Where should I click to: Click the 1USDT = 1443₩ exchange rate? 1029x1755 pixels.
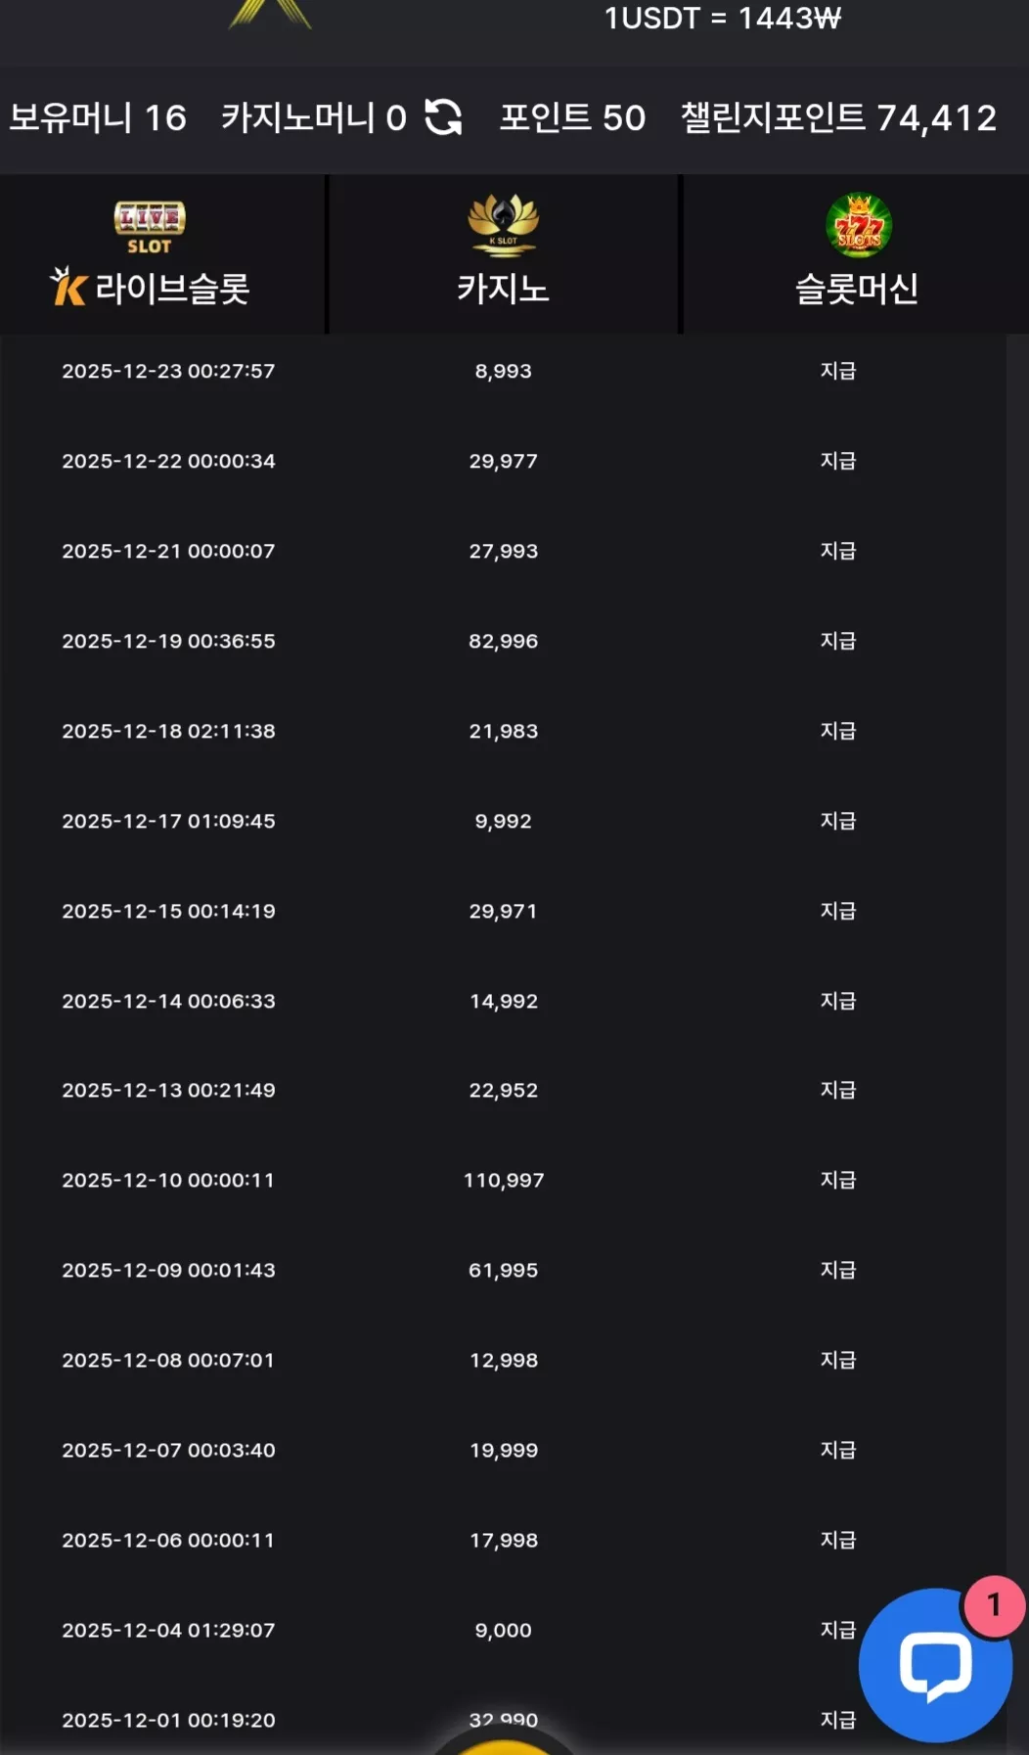(x=723, y=18)
